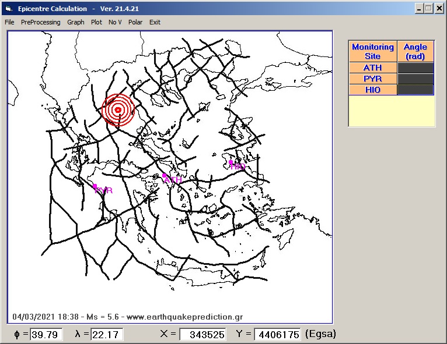Click the application icon in title bar

click(x=8, y=9)
